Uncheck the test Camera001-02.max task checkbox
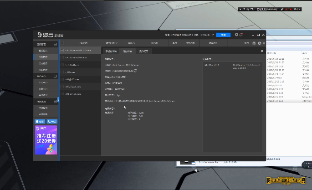 pyautogui.click(x=62, y=50)
